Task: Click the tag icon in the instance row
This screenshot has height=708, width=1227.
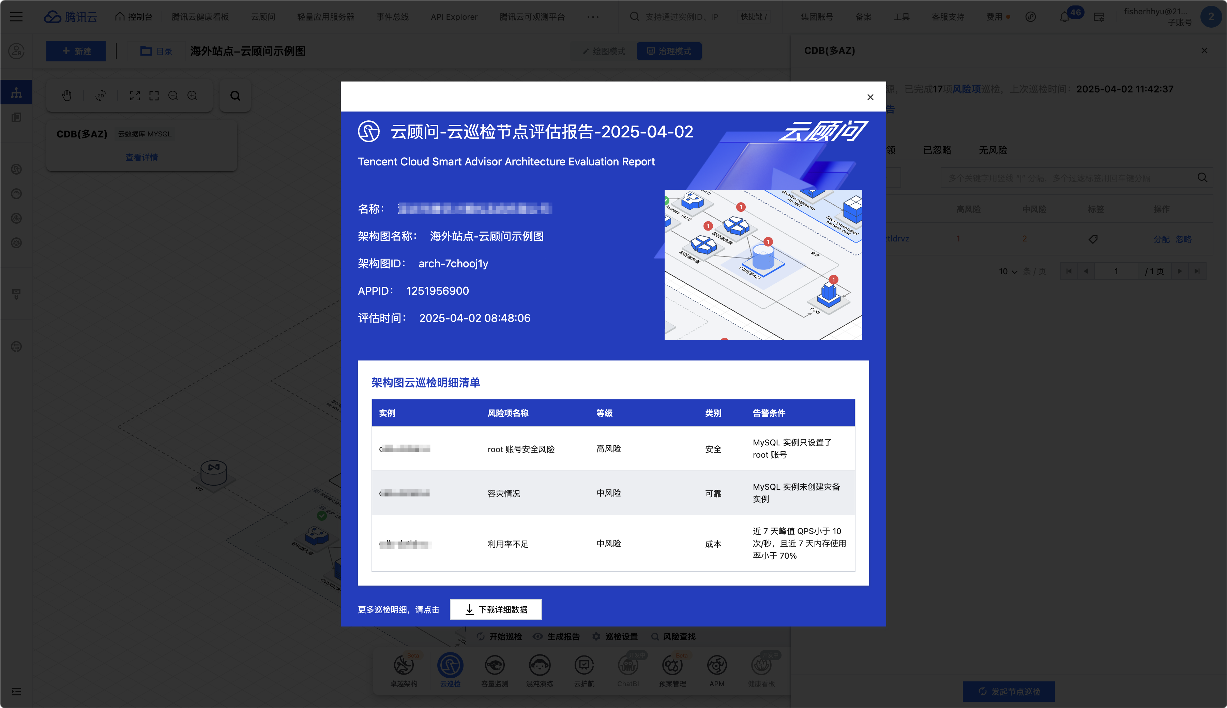Action: (1093, 239)
